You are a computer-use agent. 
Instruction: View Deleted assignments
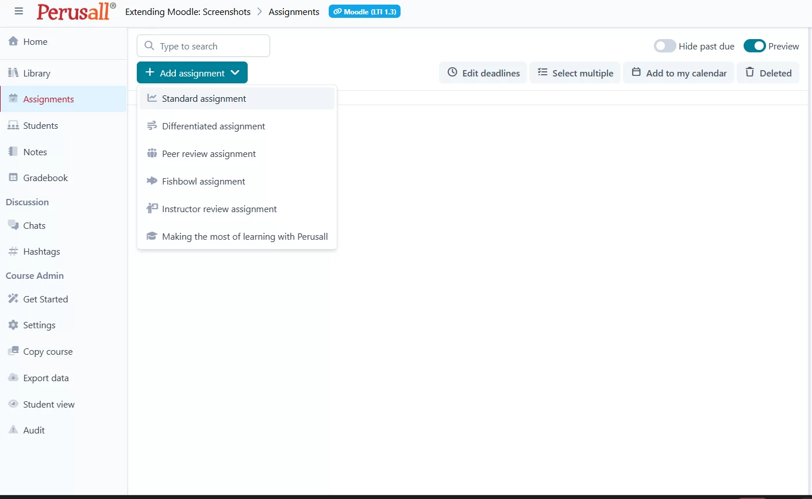point(768,73)
